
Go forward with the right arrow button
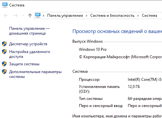(16, 16)
